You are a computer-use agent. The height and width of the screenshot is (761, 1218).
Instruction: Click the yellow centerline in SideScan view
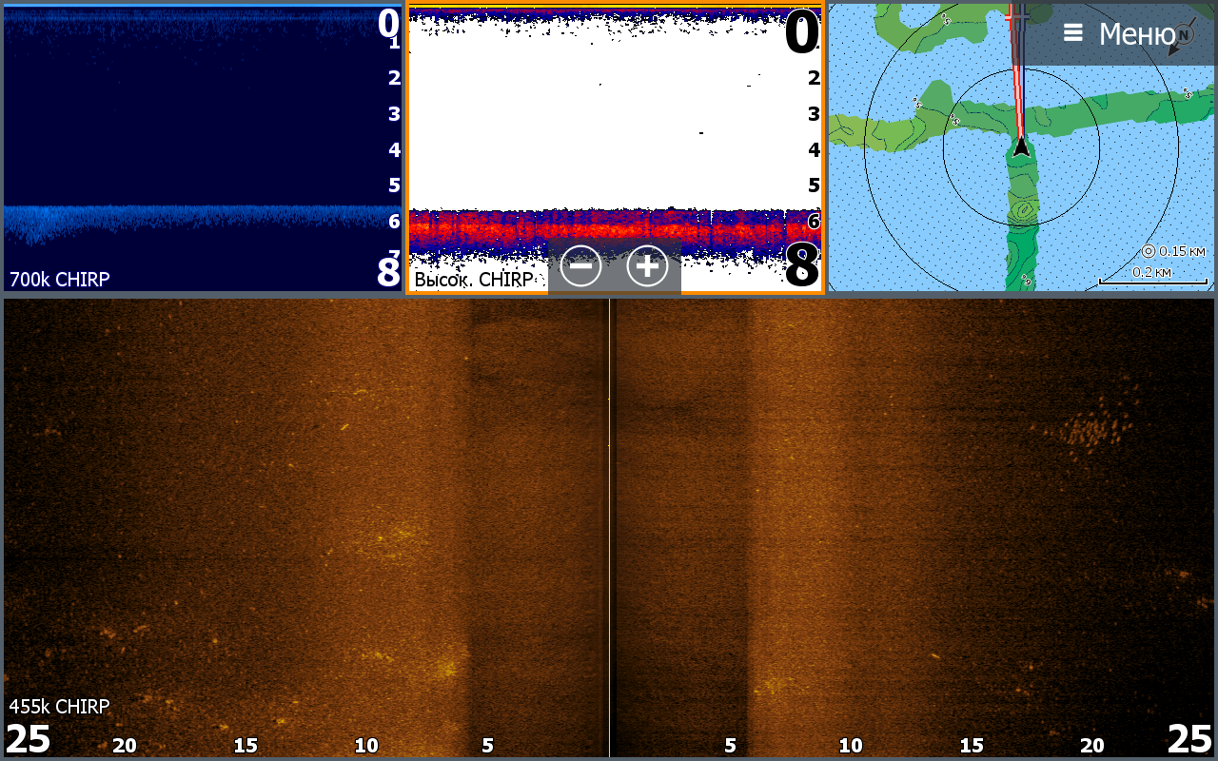pos(609,523)
